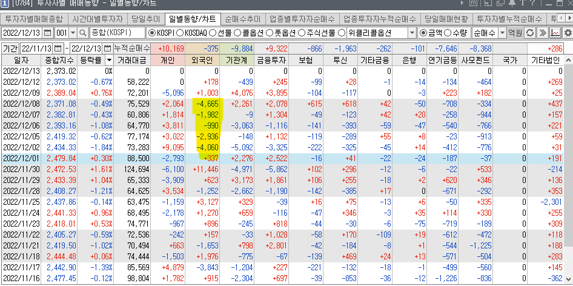This screenshot has width=573, height=286.
Task: Switch to the 순매수추이 tab
Action: (240, 19)
